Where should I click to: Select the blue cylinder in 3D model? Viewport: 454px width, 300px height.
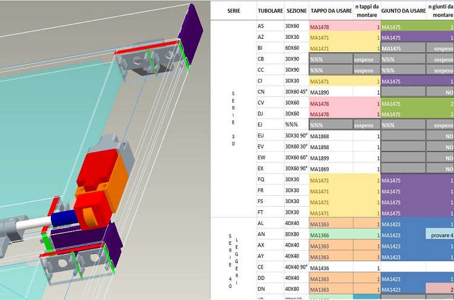65,219
